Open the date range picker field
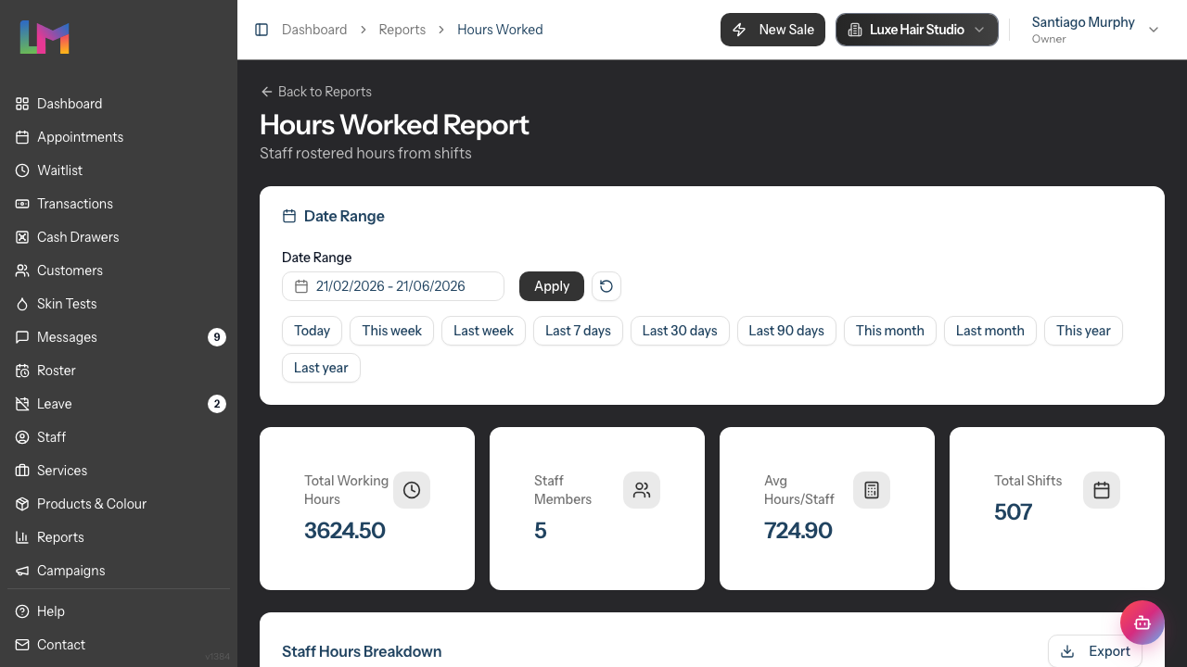This screenshot has height=667, width=1187. coord(393,286)
